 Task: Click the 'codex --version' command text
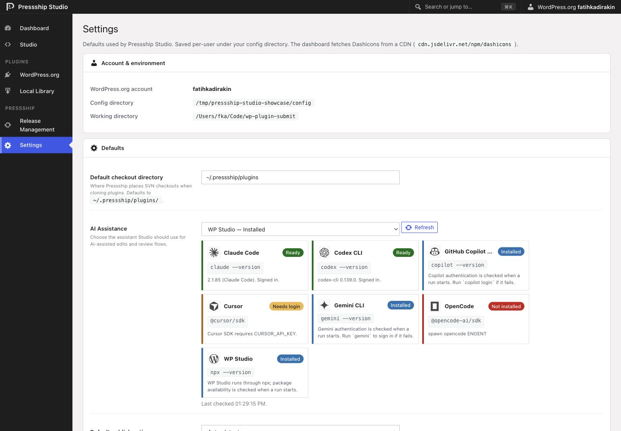pos(344,267)
